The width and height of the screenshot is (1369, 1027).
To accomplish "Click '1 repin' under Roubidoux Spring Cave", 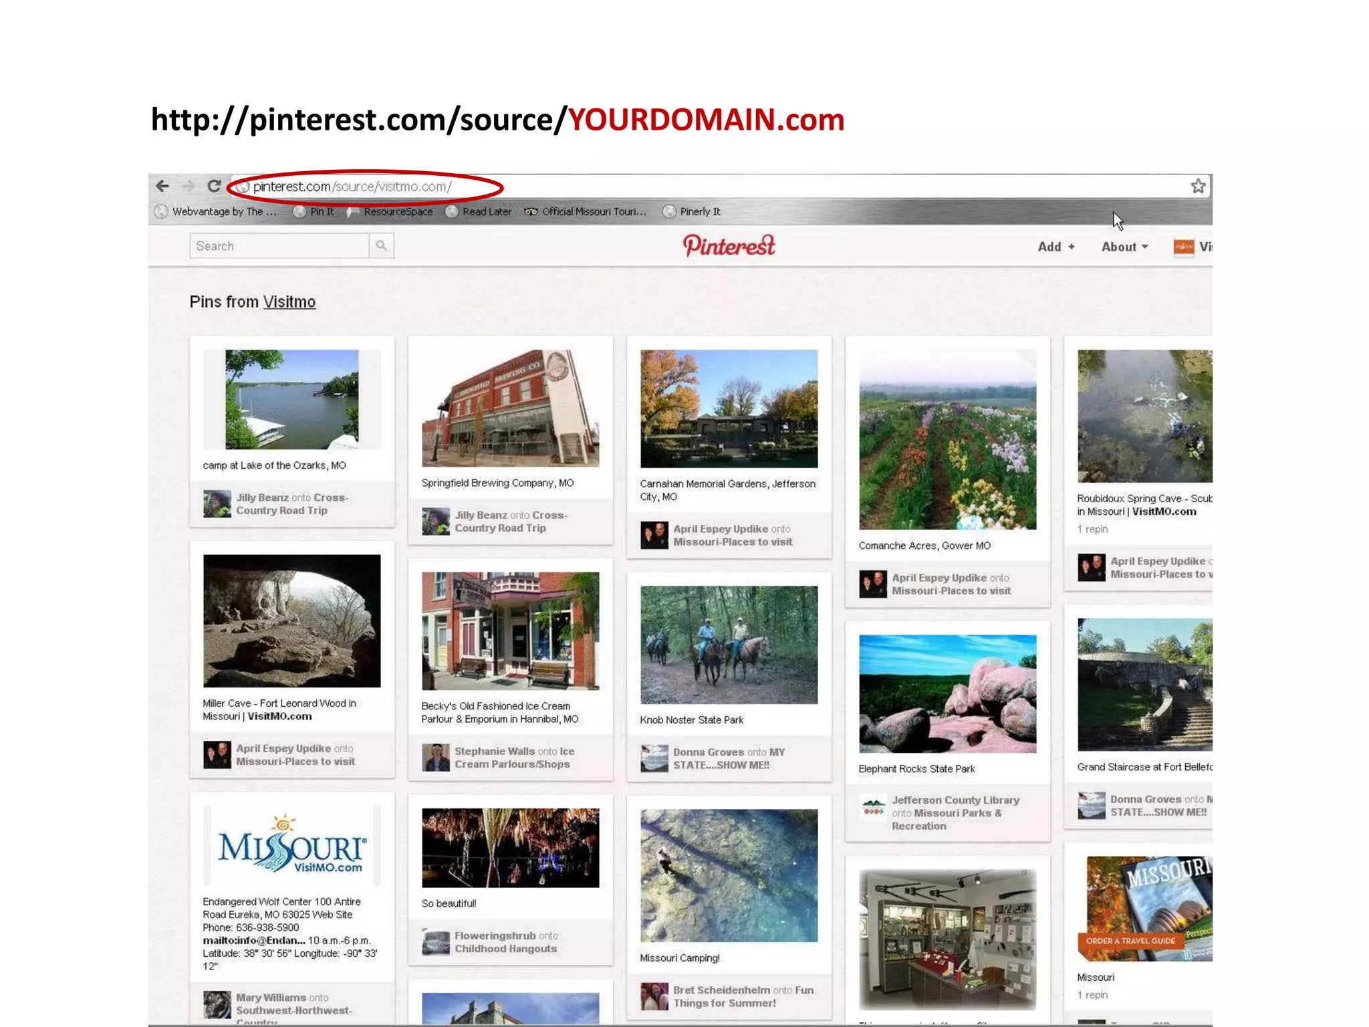I will click(x=1092, y=529).
